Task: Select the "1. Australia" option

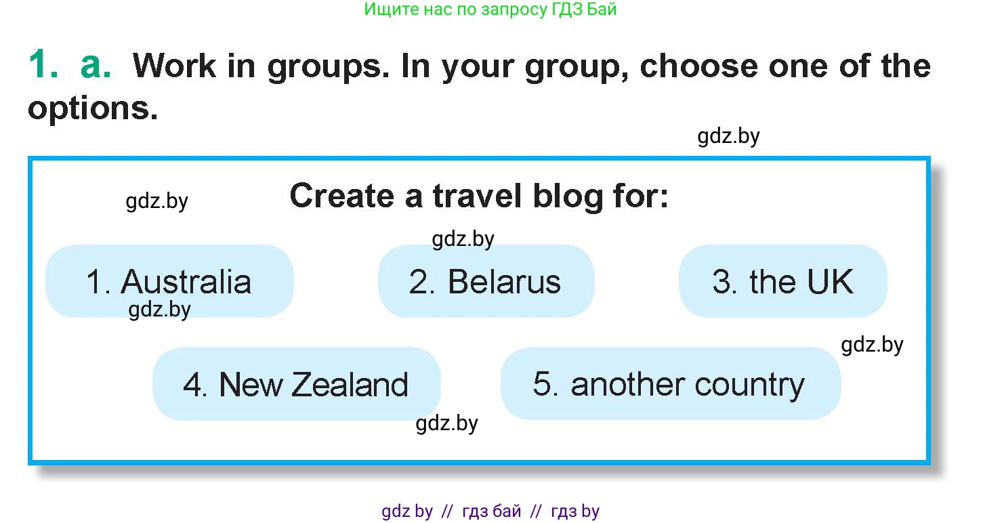Action: tap(169, 281)
